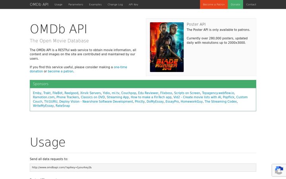Viewport: 286px width, 179px height.
Task: Open the Blade Runner 2049 poster image
Action: (167, 47)
